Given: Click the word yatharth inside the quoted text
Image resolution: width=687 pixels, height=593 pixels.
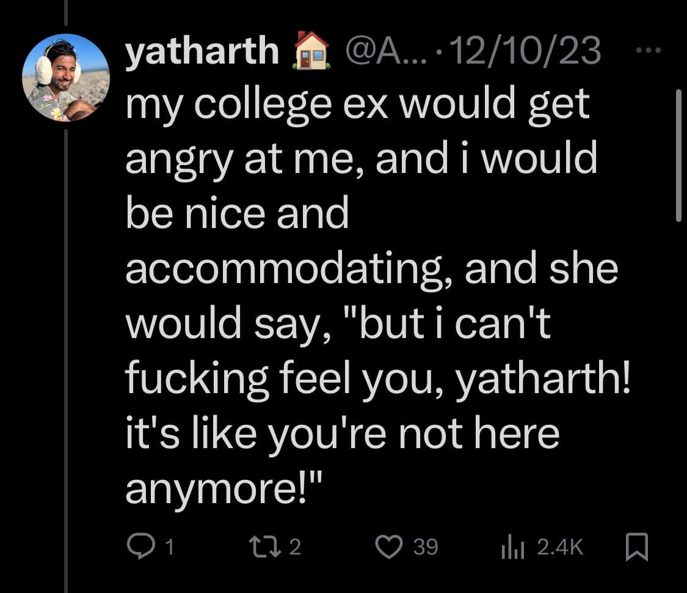Looking at the screenshot, I should [537, 378].
